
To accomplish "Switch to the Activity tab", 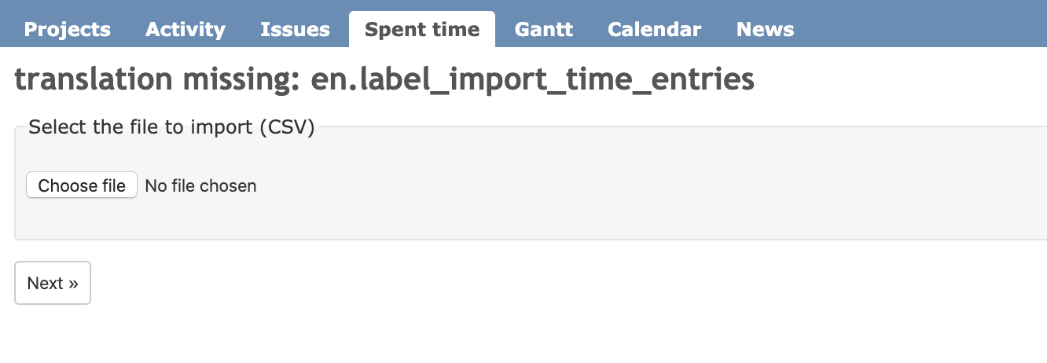I will (186, 30).
